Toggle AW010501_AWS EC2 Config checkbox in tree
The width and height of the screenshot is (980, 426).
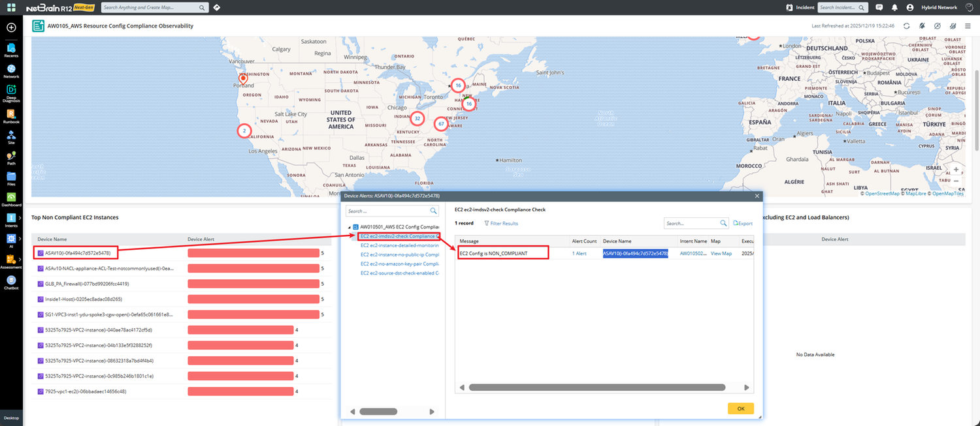[356, 227]
